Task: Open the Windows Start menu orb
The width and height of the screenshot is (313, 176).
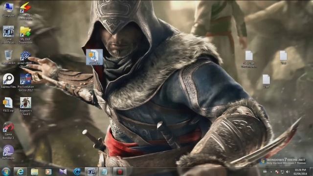Action: pyautogui.click(x=6, y=172)
